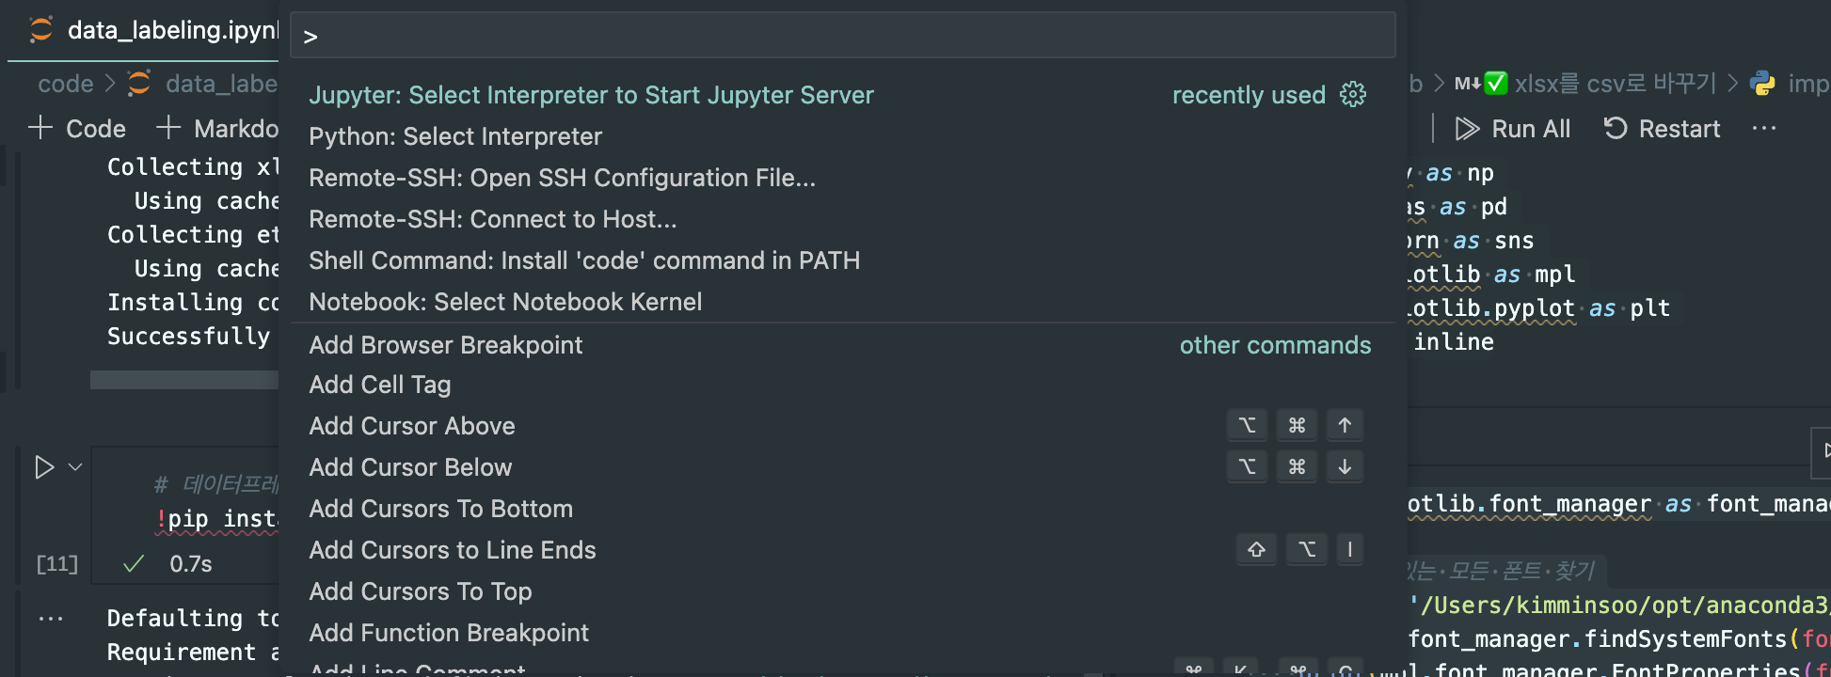Click the plus icon to add Markdown cell
Screen dimensions: 1831x677
click(x=168, y=128)
